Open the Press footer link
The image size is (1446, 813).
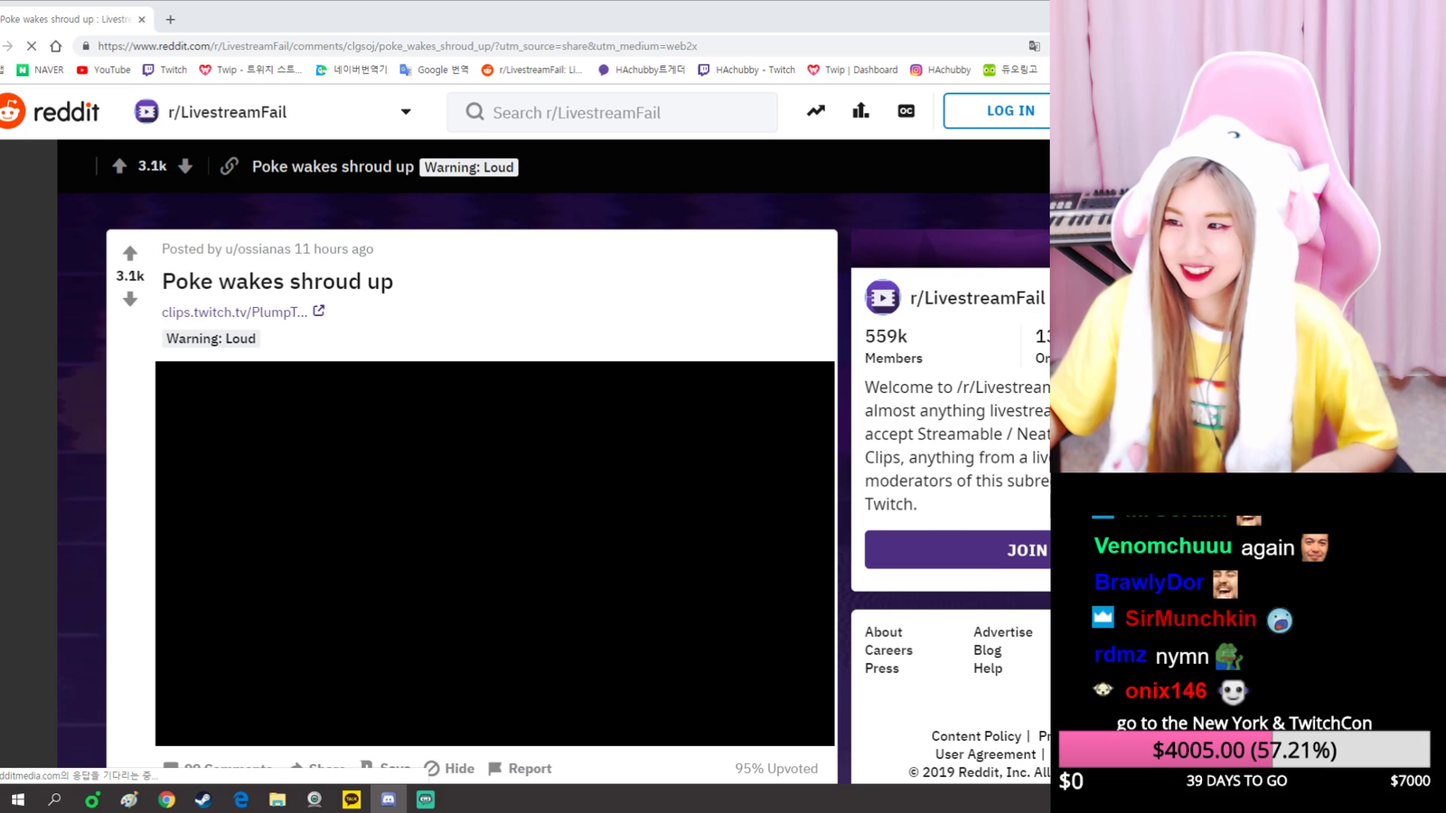click(x=882, y=668)
